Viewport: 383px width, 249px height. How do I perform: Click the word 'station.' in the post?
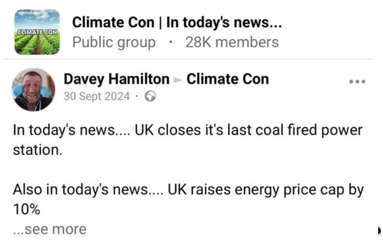click(x=38, y=149)
